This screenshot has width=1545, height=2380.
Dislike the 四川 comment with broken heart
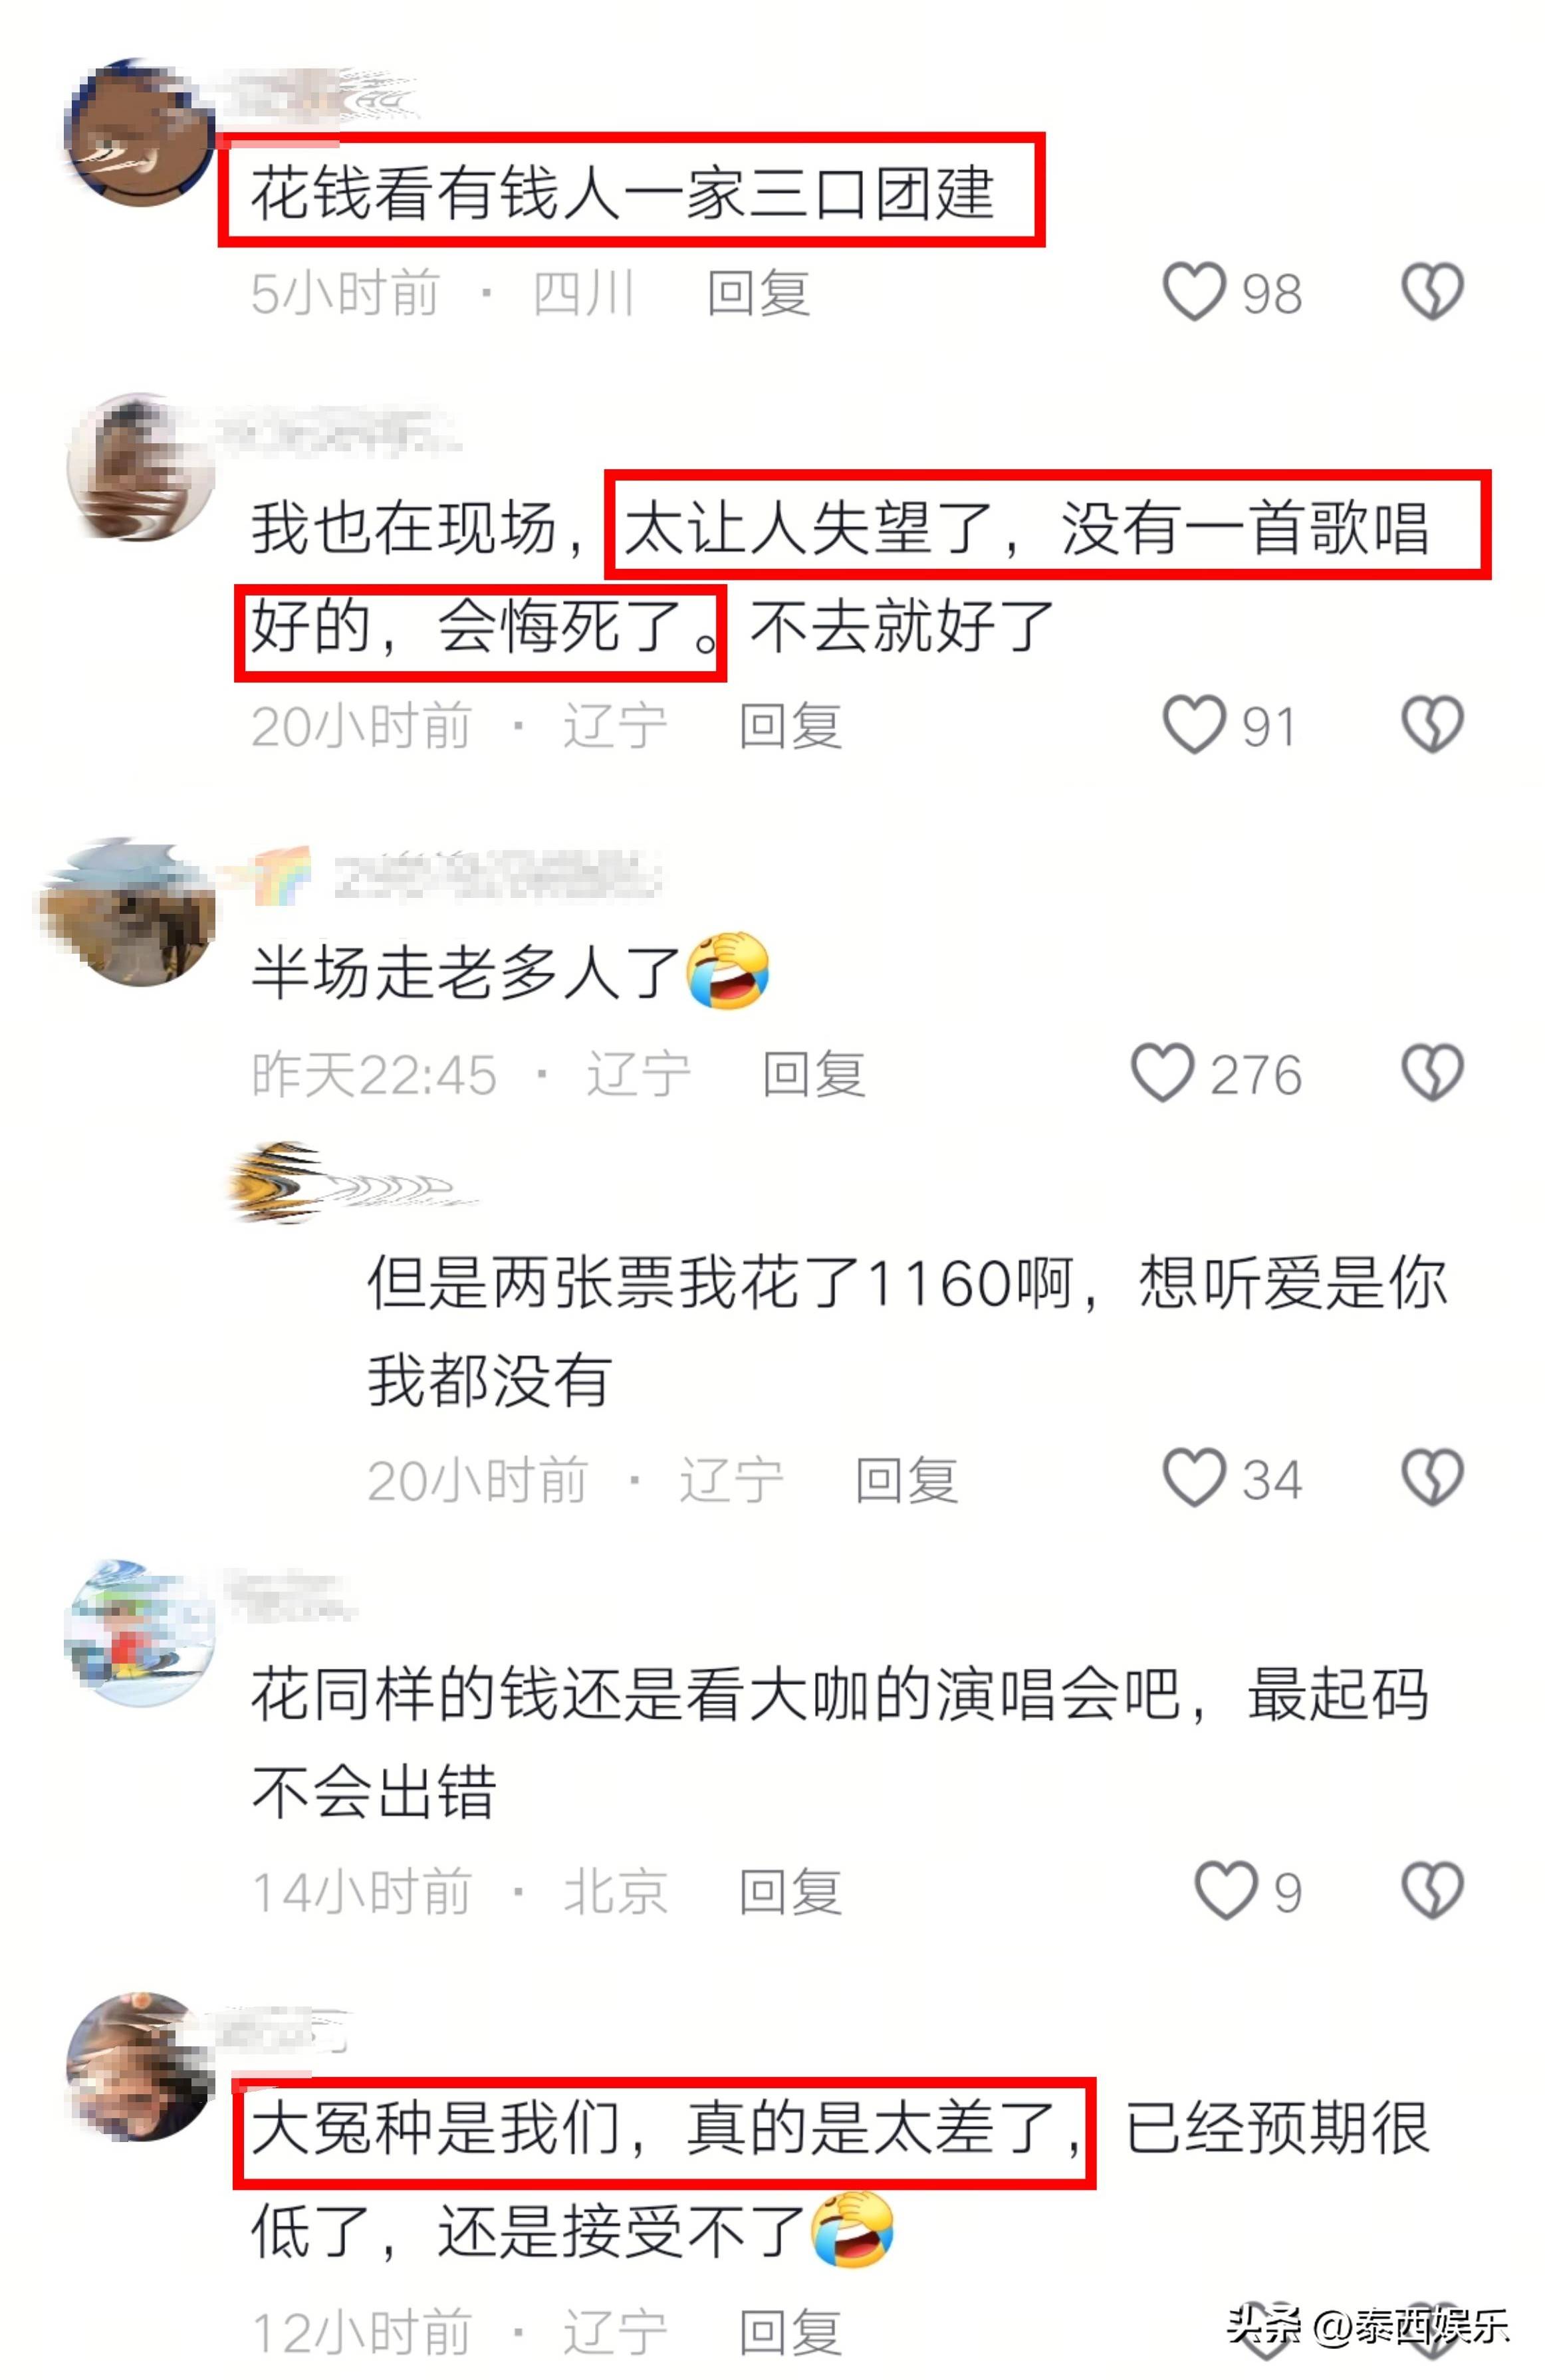tap(1432, 292)
